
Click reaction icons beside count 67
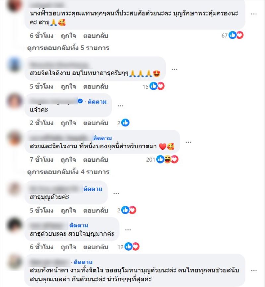pos(236,35)
